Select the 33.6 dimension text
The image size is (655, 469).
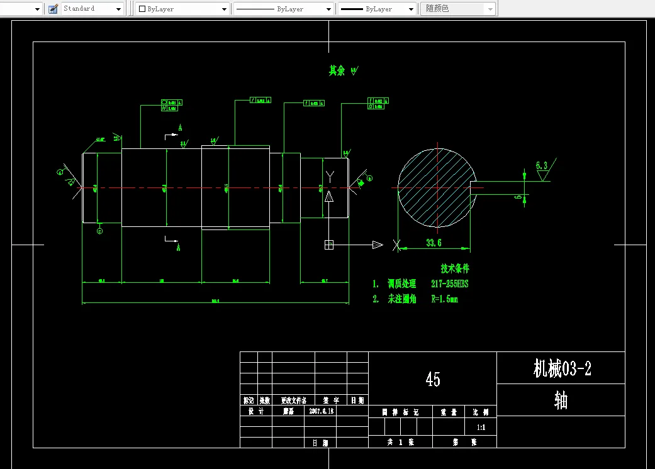(x=434, y=243)
